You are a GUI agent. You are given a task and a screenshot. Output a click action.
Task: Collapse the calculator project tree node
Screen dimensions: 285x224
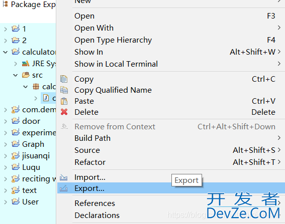point(6,52)
